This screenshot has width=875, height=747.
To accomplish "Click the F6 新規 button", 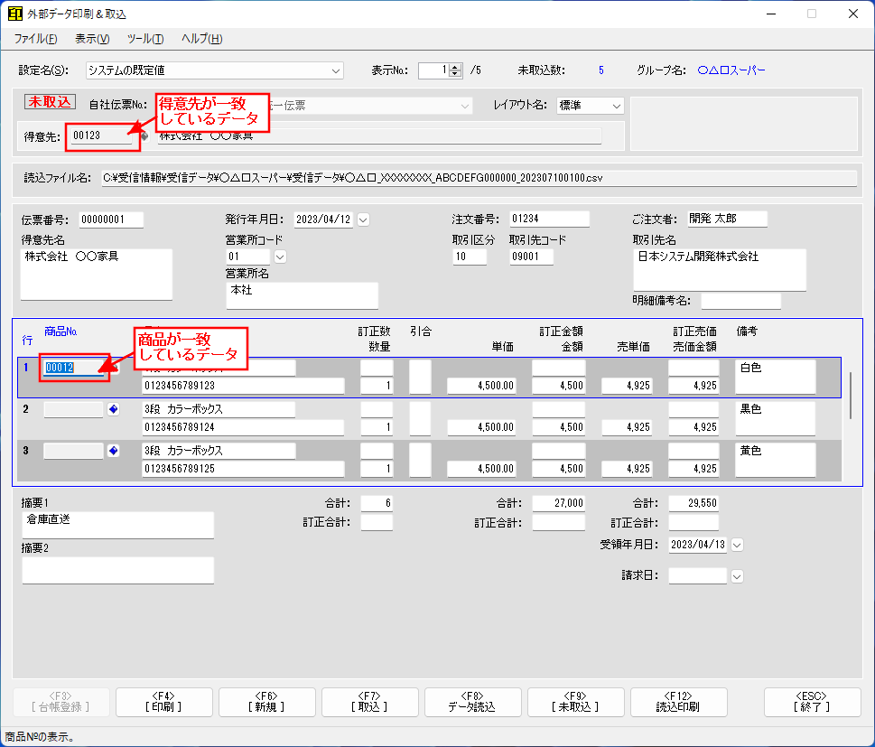I will 266,702.
